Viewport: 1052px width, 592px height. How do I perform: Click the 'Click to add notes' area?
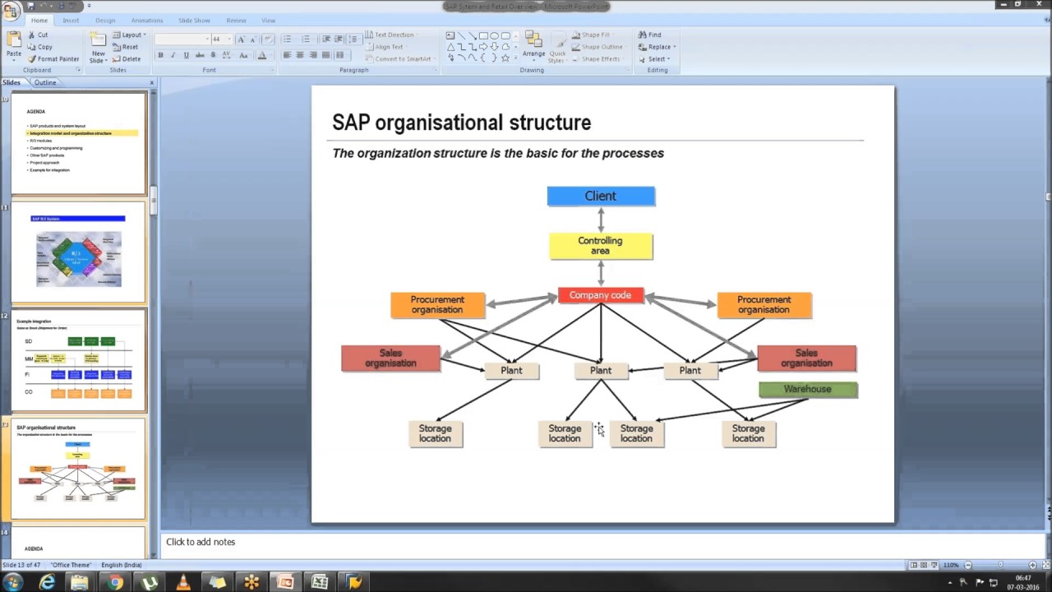(x=604, y=542)
